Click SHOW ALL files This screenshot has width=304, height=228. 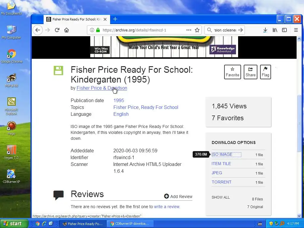click(221, 197)
